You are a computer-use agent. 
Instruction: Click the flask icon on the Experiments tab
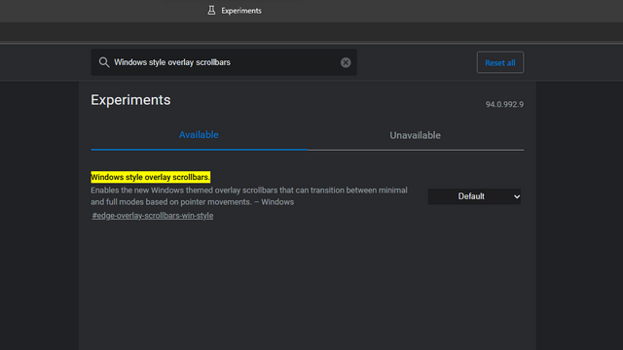[x=211, y=11]
